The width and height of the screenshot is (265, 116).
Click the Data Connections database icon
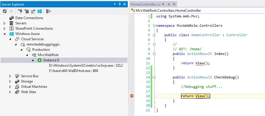12,18
